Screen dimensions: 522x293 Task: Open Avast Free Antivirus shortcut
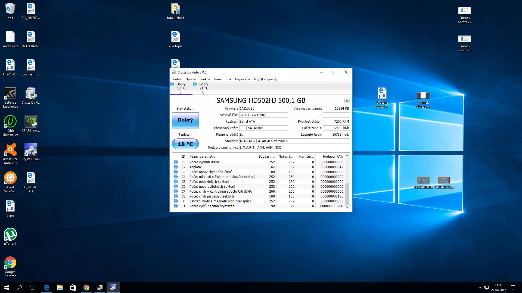(x=10, y=154)
